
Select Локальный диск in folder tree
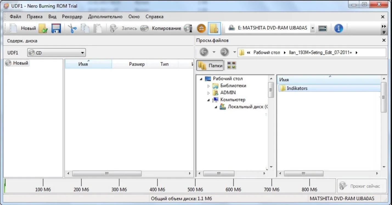point(248,107)
